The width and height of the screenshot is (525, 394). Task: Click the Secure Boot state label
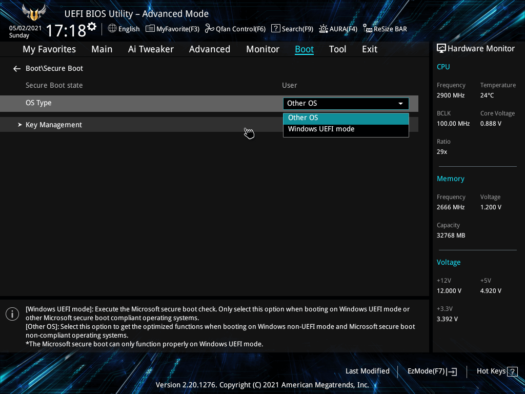(x=54, y=86)
